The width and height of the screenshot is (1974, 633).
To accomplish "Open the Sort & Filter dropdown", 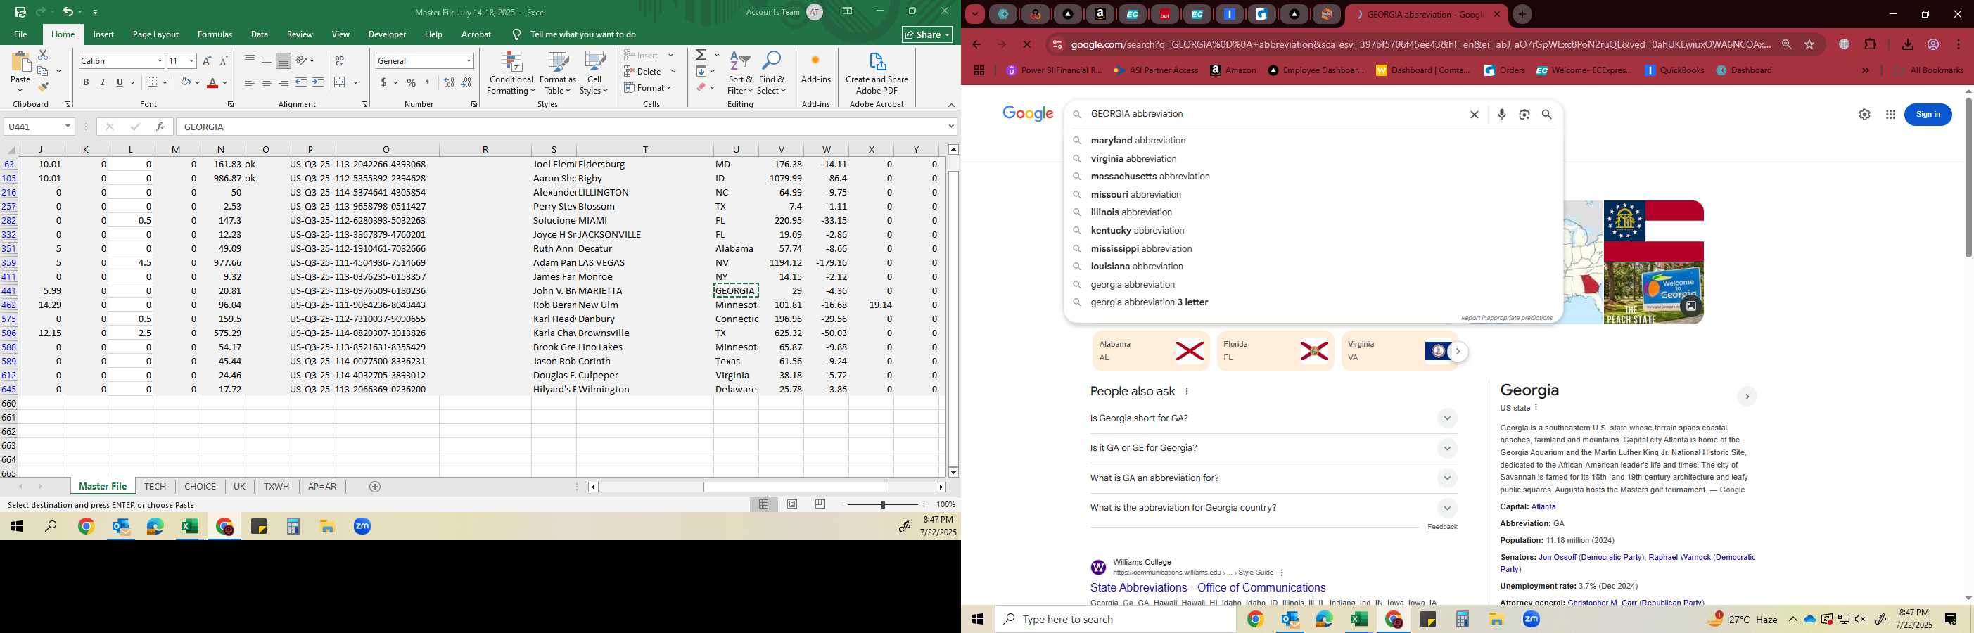I will (x=740, y=74).
